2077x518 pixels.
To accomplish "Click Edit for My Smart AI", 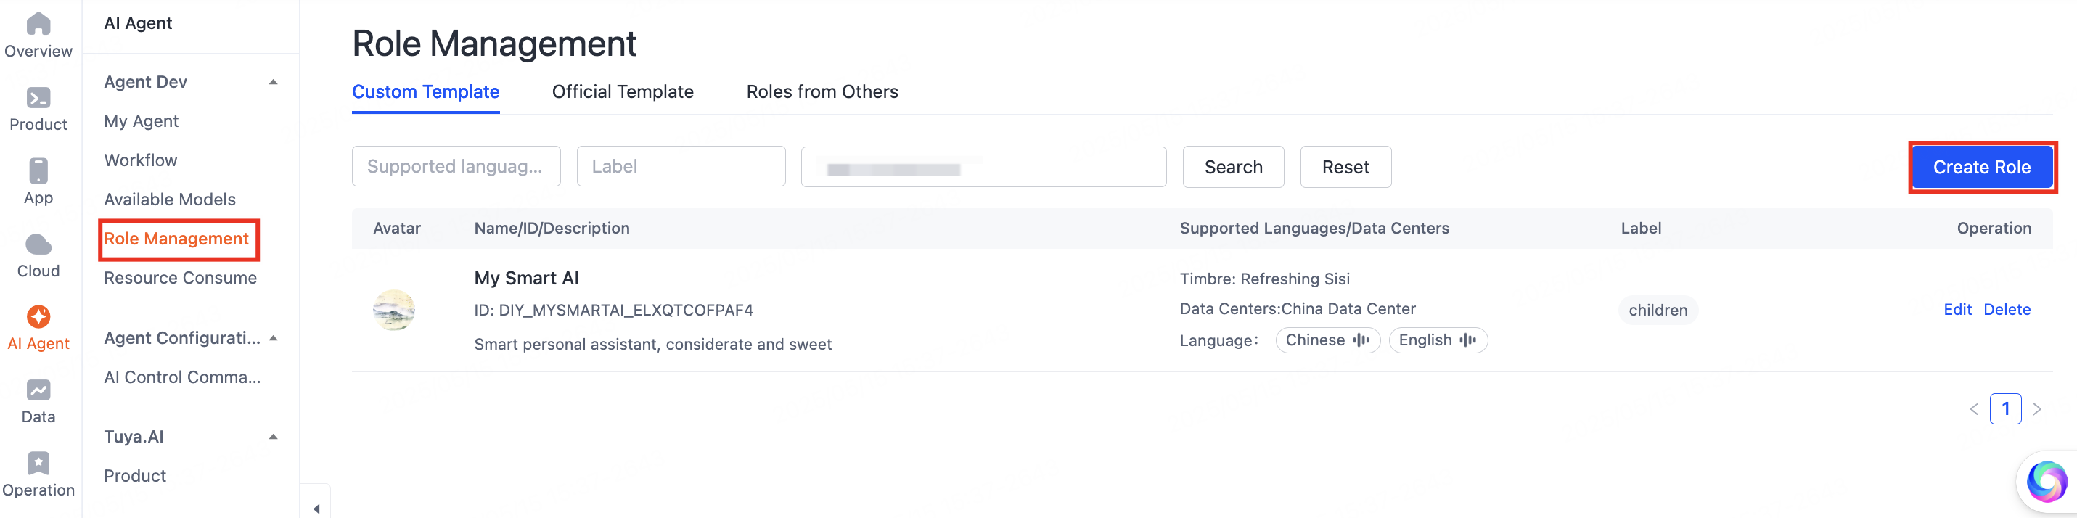I will [1957, 309].
